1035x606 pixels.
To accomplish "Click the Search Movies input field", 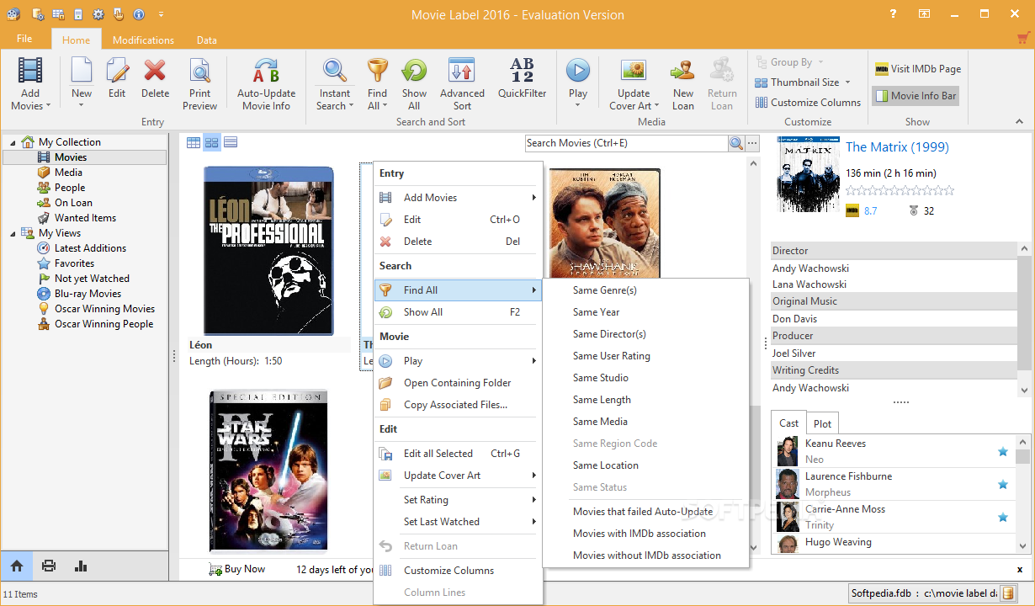I will (x=626, y=143).
